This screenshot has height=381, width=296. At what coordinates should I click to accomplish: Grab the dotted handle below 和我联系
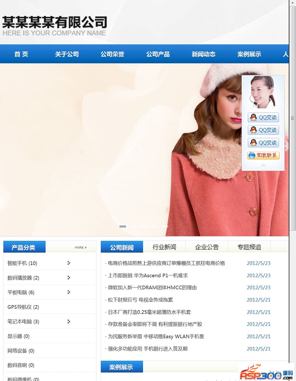click(263, 165)
